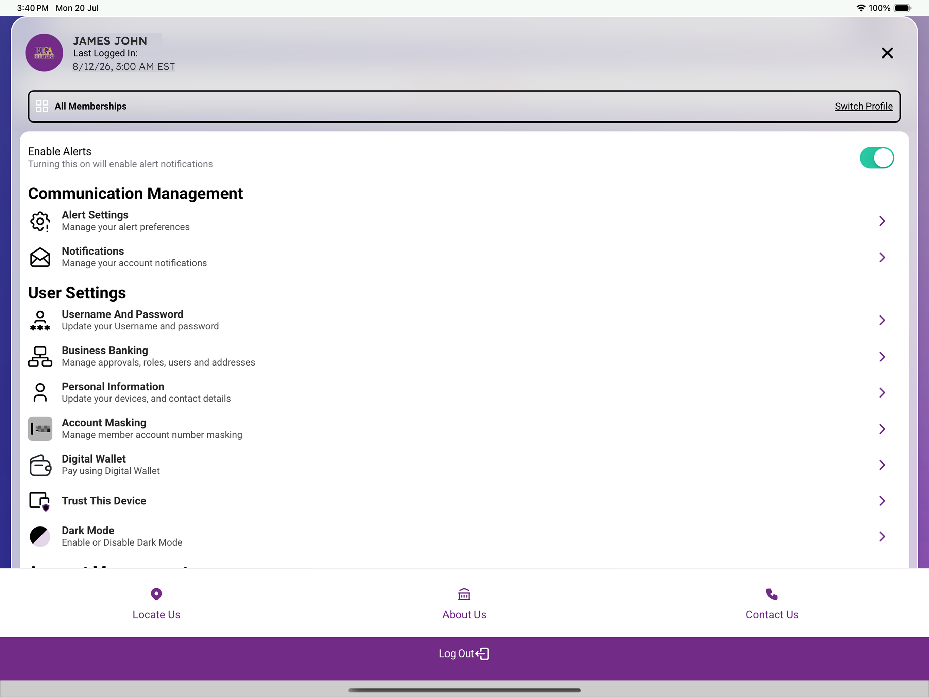929x697 pixels.
Task: Click the Dark Mode half-circle icon
Action: (x=40, y=536)
